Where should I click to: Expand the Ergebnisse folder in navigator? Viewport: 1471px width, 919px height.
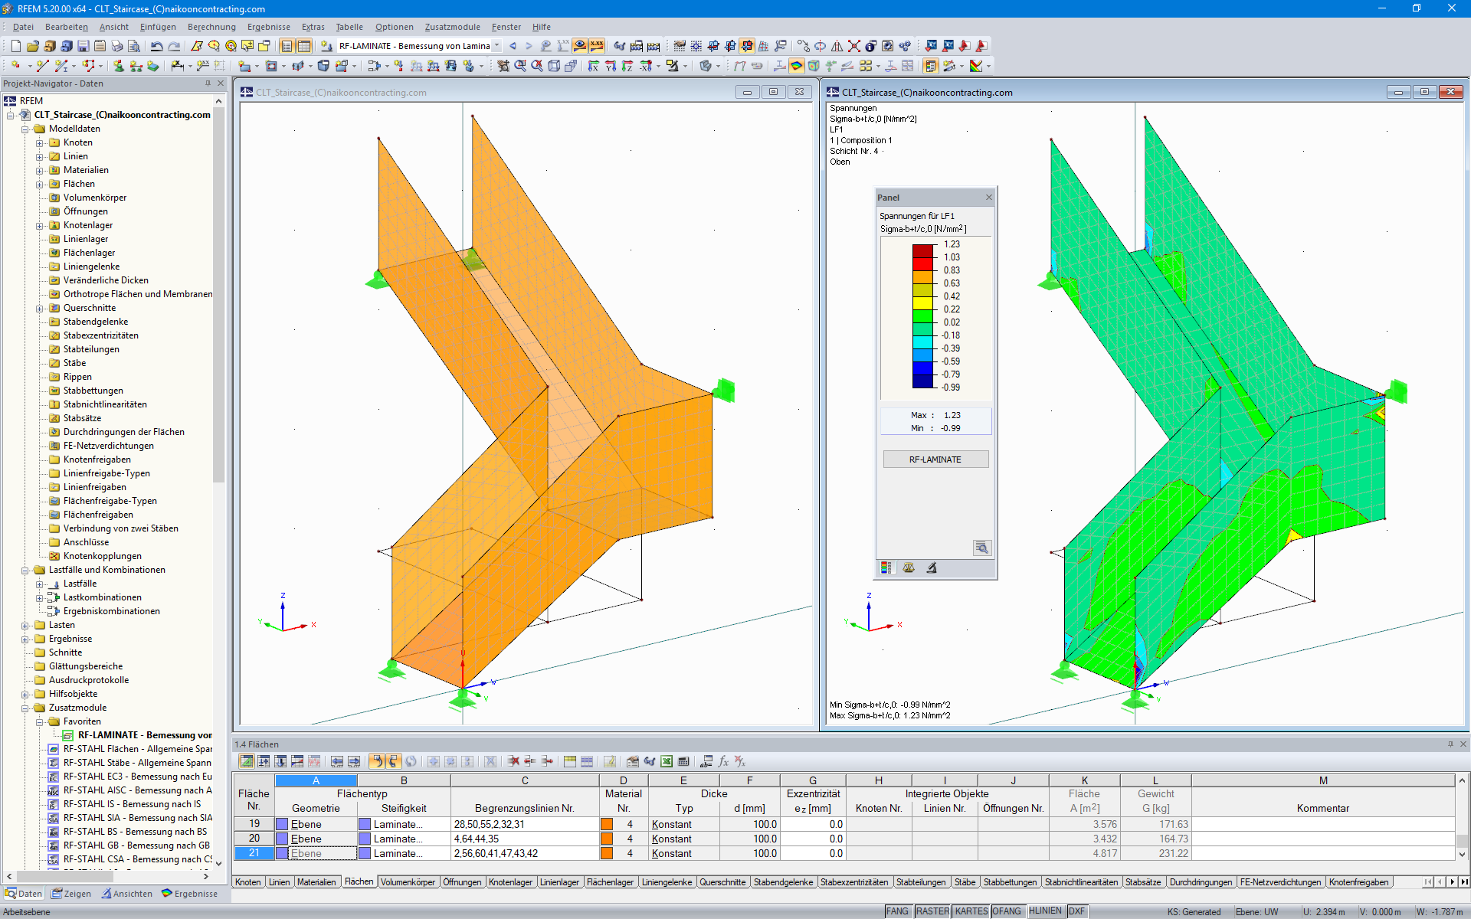pyautogui.click(x=25, y=639)
